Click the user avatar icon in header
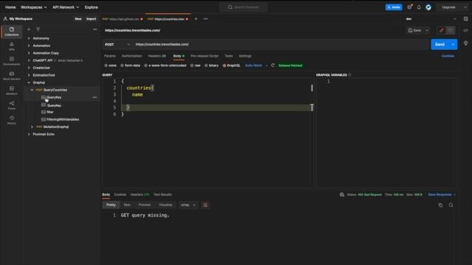Screen dimensions: 472x265 428,7
